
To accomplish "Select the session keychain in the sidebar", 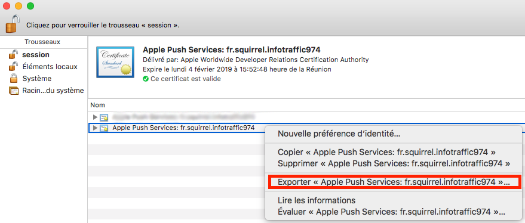I will point(35,54).
